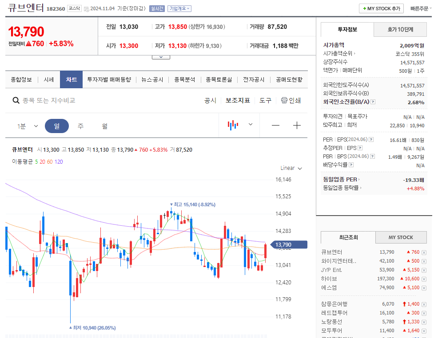Open help icon for PBR BPS
Viewport: 442px width, 338px height.
tap(373, 157)
